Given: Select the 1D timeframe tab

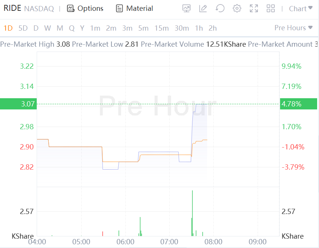Looking at the screenshot, I should pos(8,28).
